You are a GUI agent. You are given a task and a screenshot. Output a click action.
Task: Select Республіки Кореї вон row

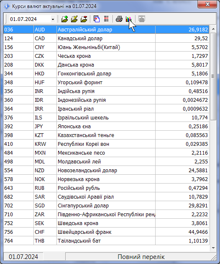pos(106,144)
